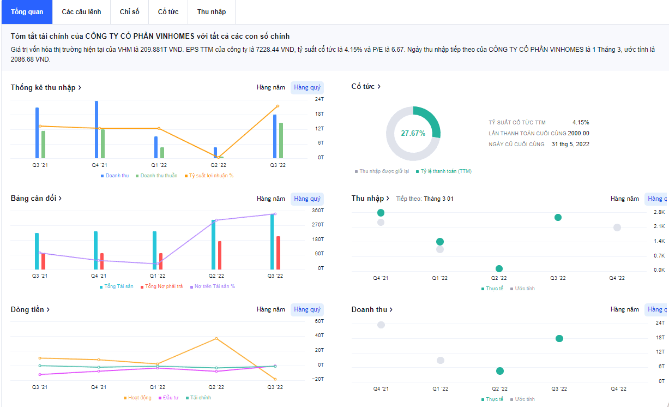The width and height of the screenshot is (669, 407).
Task: Select the Q4 '21 gray dot in Doanh thu chart
Action: point(381,325)
